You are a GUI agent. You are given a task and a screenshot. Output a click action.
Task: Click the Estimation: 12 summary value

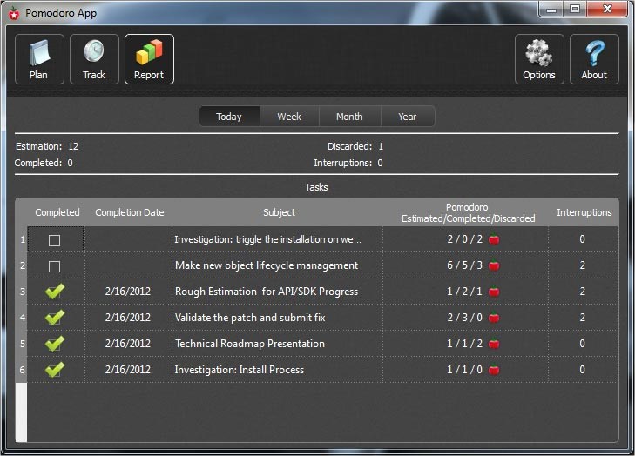pos(73,146)
